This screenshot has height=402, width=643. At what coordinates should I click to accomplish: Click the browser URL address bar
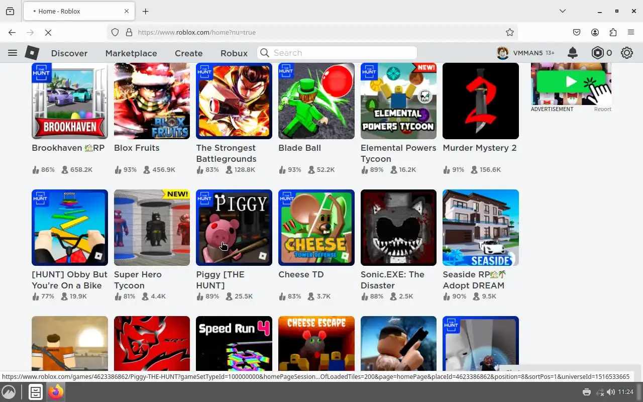point(311,32)
